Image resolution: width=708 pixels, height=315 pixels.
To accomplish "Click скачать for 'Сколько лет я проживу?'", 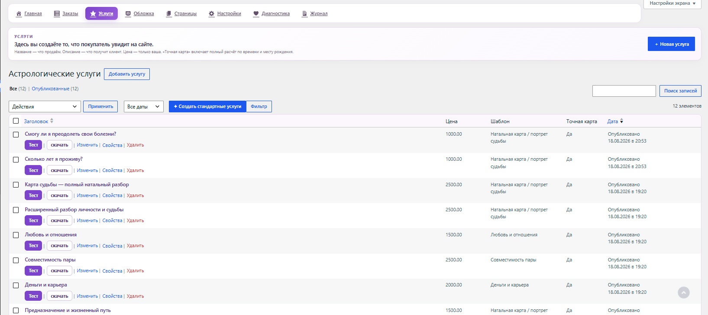I will pyautogui.click(x=59, y=170).
